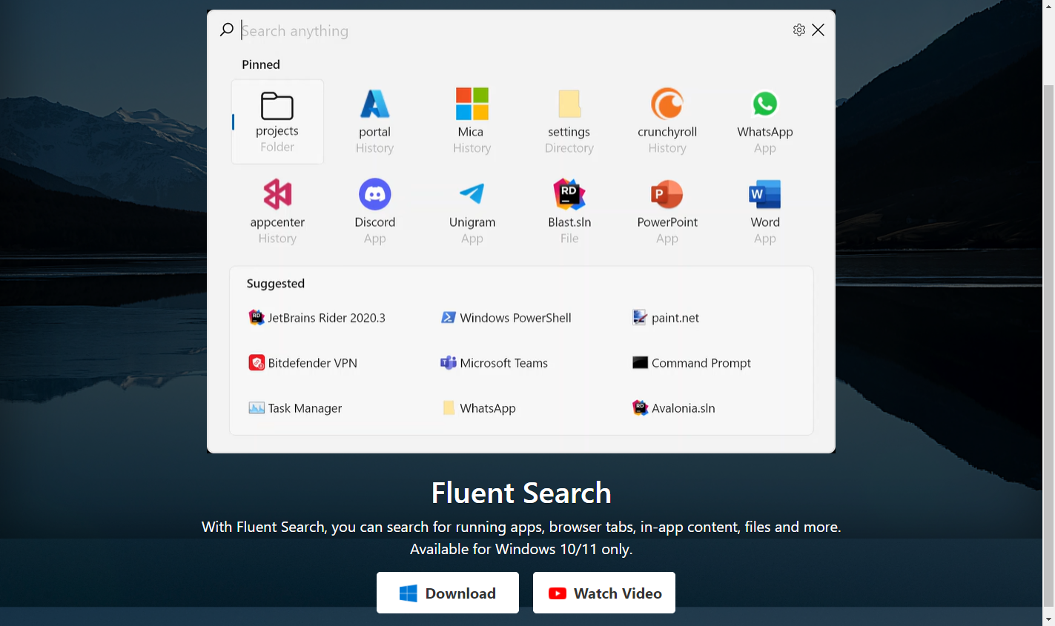Launch the PowerPoint app icon
1055x626 pixels.
click(x=667, y=194)
